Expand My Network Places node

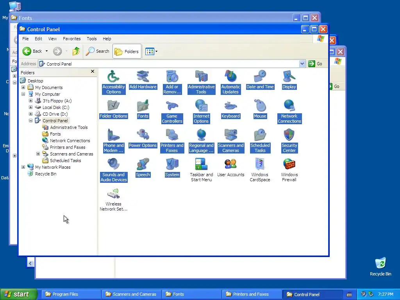click(23, 167)
